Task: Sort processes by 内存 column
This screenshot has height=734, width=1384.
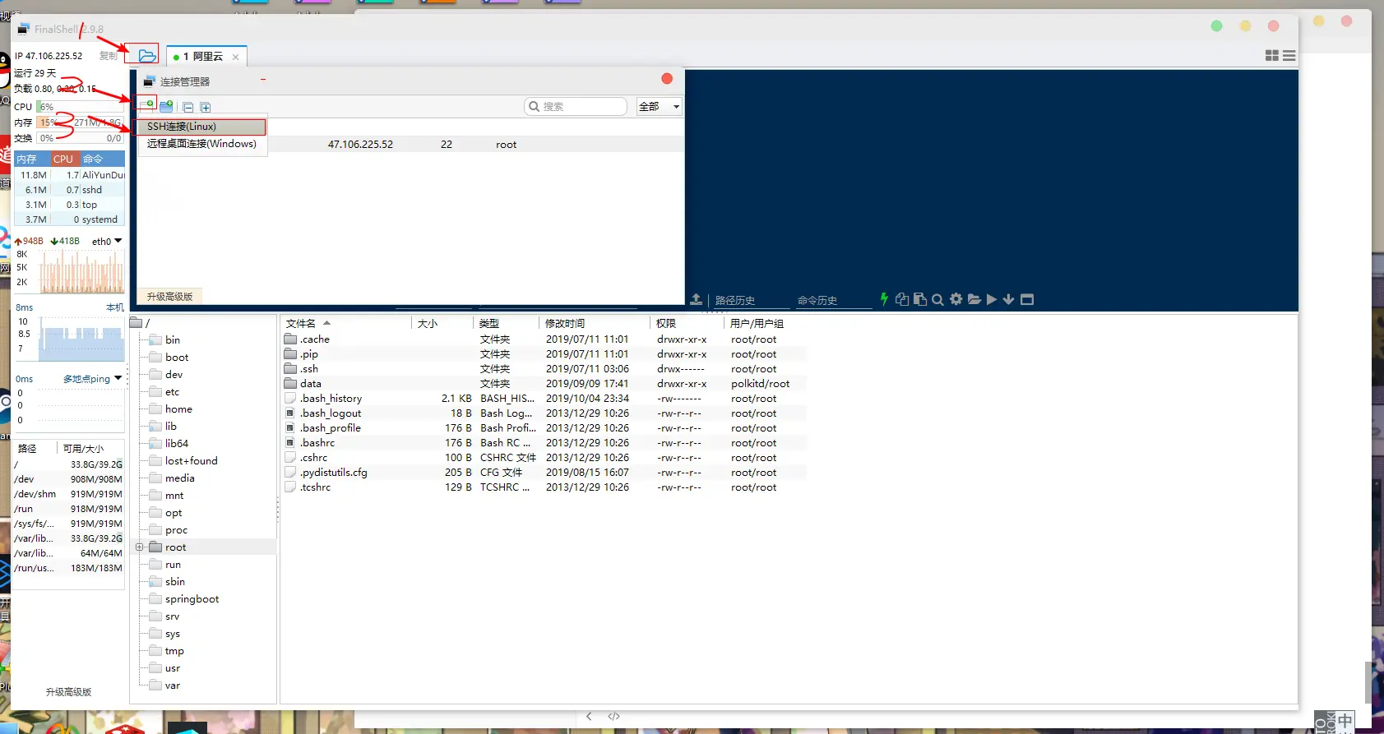Action: coord(31,159)
